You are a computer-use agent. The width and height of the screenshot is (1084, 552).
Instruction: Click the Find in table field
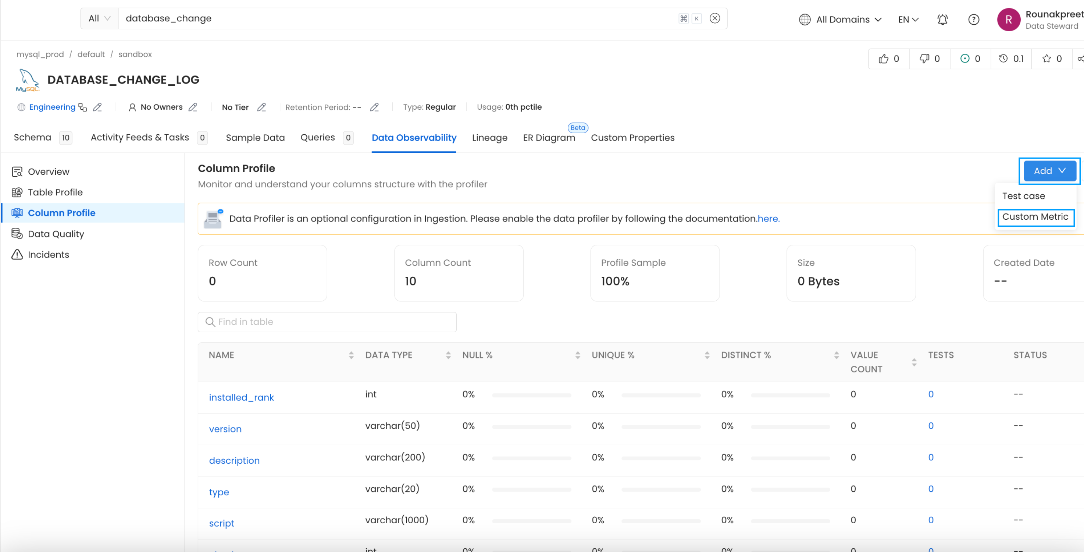click(327, 322)
